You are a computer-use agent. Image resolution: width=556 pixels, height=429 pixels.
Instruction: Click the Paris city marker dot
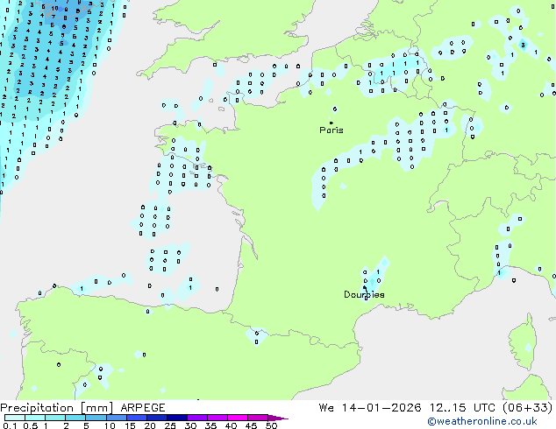tap(331, 123)
